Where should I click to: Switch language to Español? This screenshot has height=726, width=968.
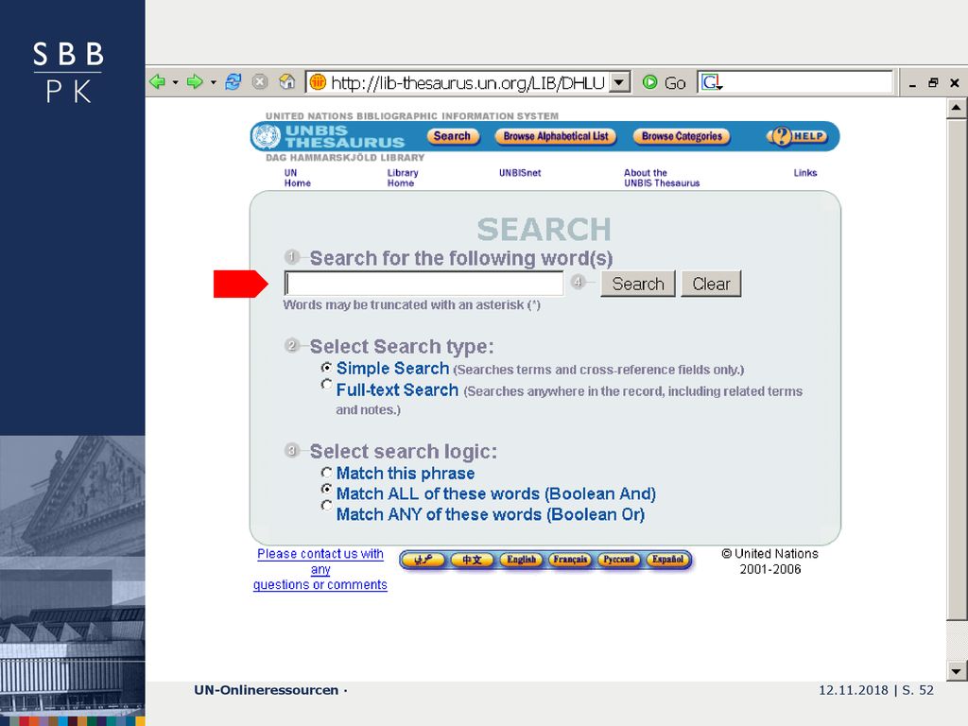click(x=667, y=560)
